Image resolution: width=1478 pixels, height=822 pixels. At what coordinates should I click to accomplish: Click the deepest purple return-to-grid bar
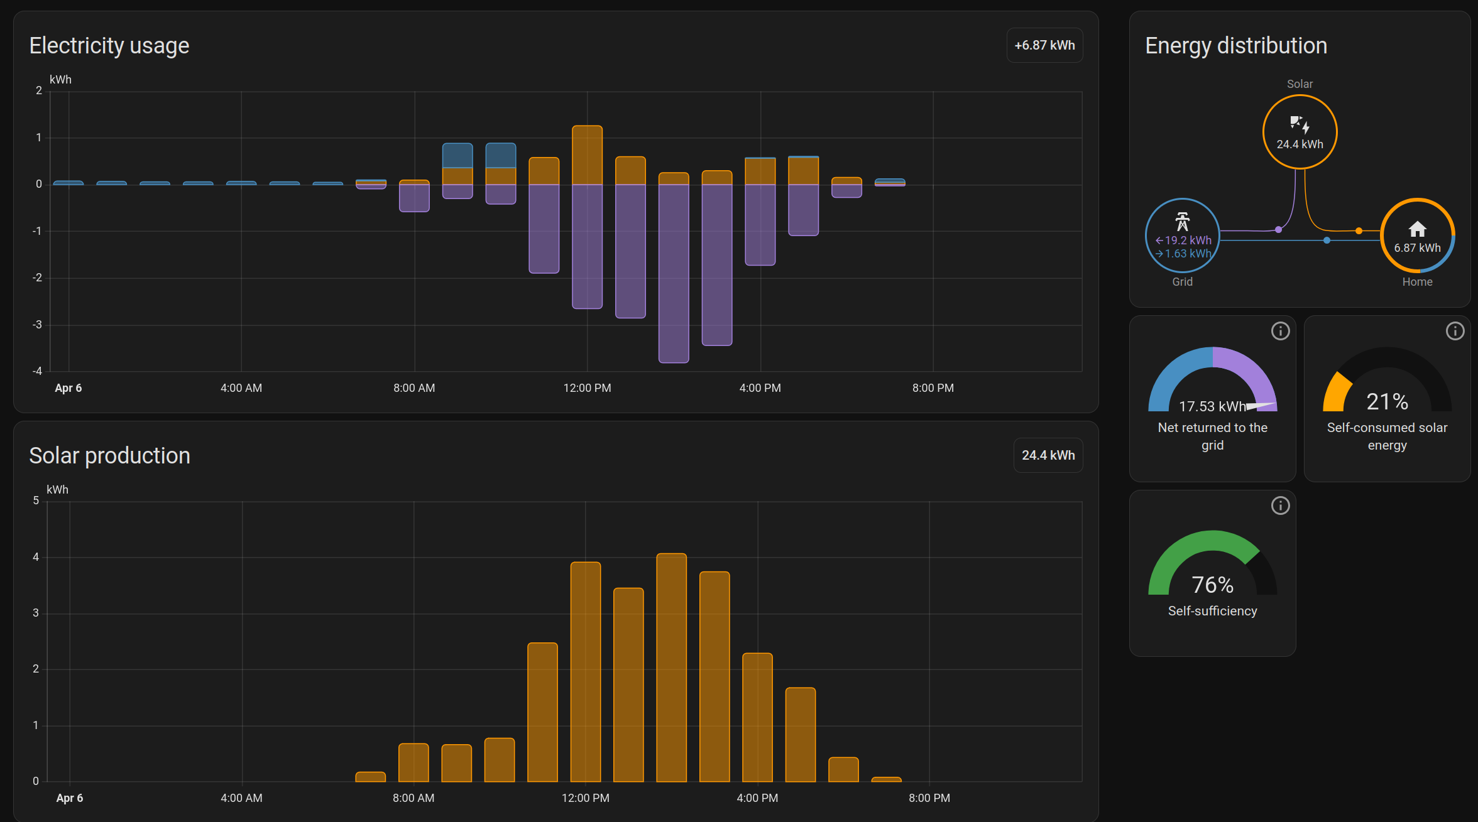pos(674,273)
